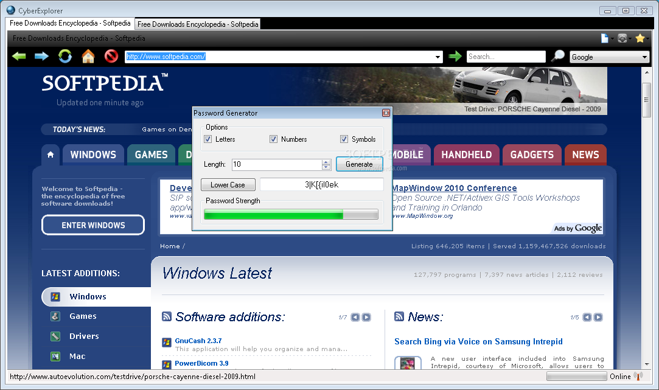The width and height of the screenshot is (659, 390).
Task: Go to next News page arrow
Action: (x=598, y=318)
